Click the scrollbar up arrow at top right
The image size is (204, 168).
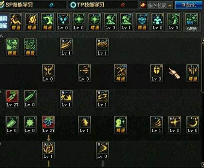[203, 40]
